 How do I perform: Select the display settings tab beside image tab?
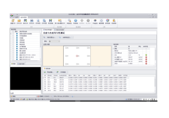click(x=21, y=64)
